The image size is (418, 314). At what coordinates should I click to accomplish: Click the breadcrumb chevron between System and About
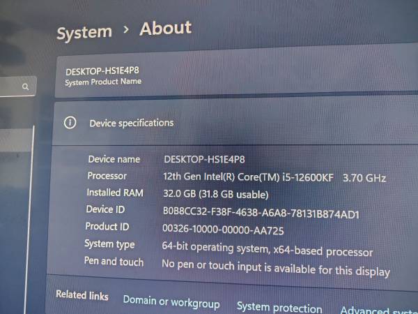click(125, 30)
